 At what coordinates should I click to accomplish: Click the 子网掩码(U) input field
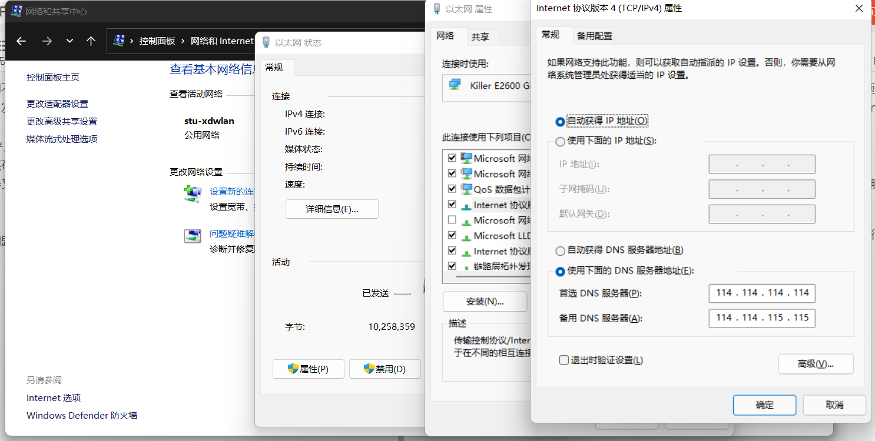762,189
